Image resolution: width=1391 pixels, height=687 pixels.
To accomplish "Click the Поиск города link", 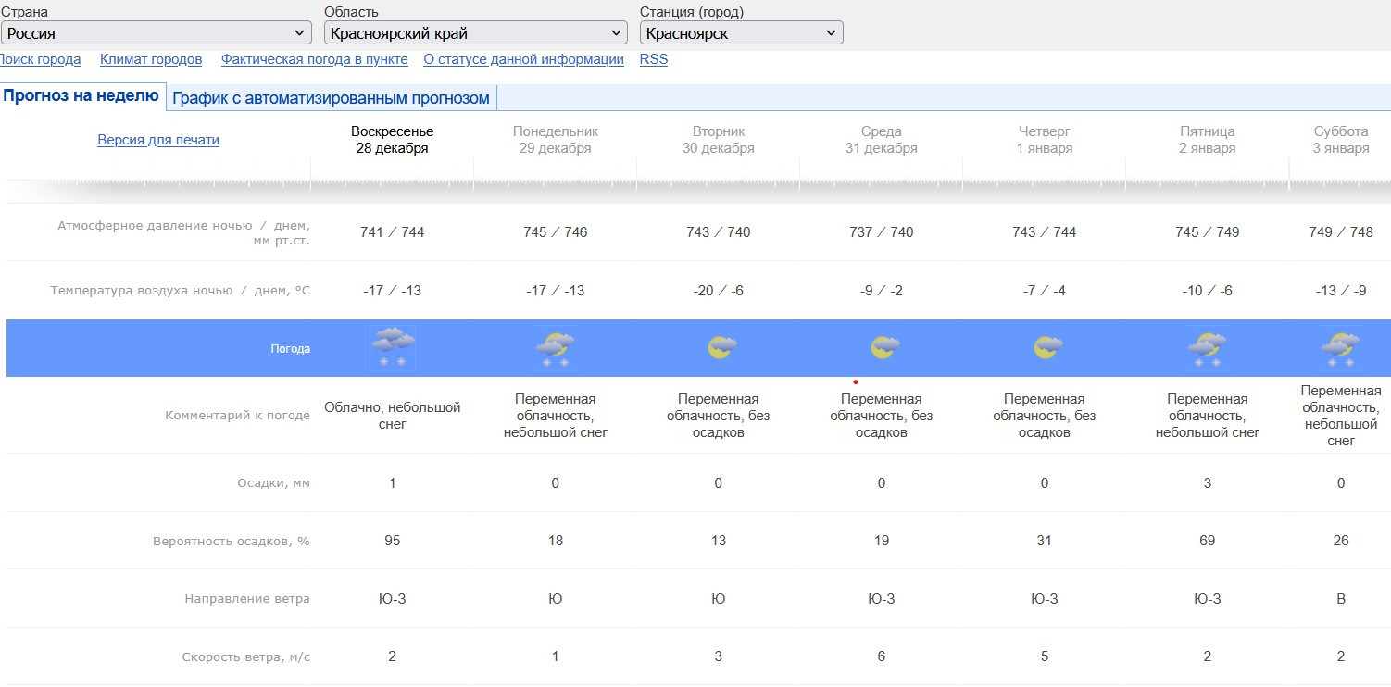I will coord(40,59).
